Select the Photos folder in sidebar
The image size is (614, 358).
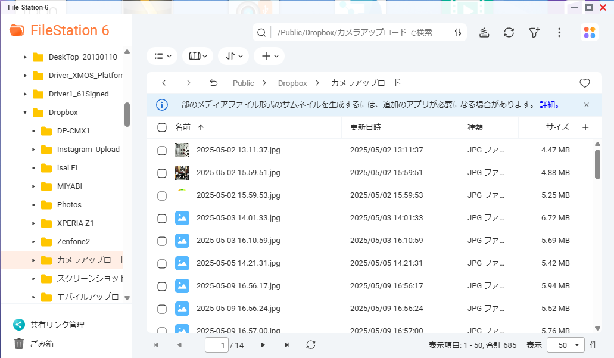[69, 205]
